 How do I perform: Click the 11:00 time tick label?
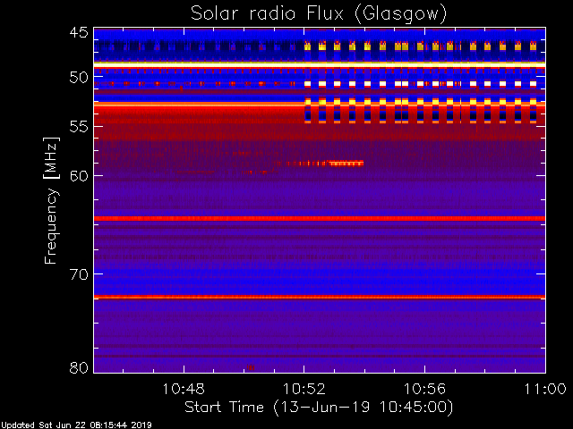coord(545,390)
